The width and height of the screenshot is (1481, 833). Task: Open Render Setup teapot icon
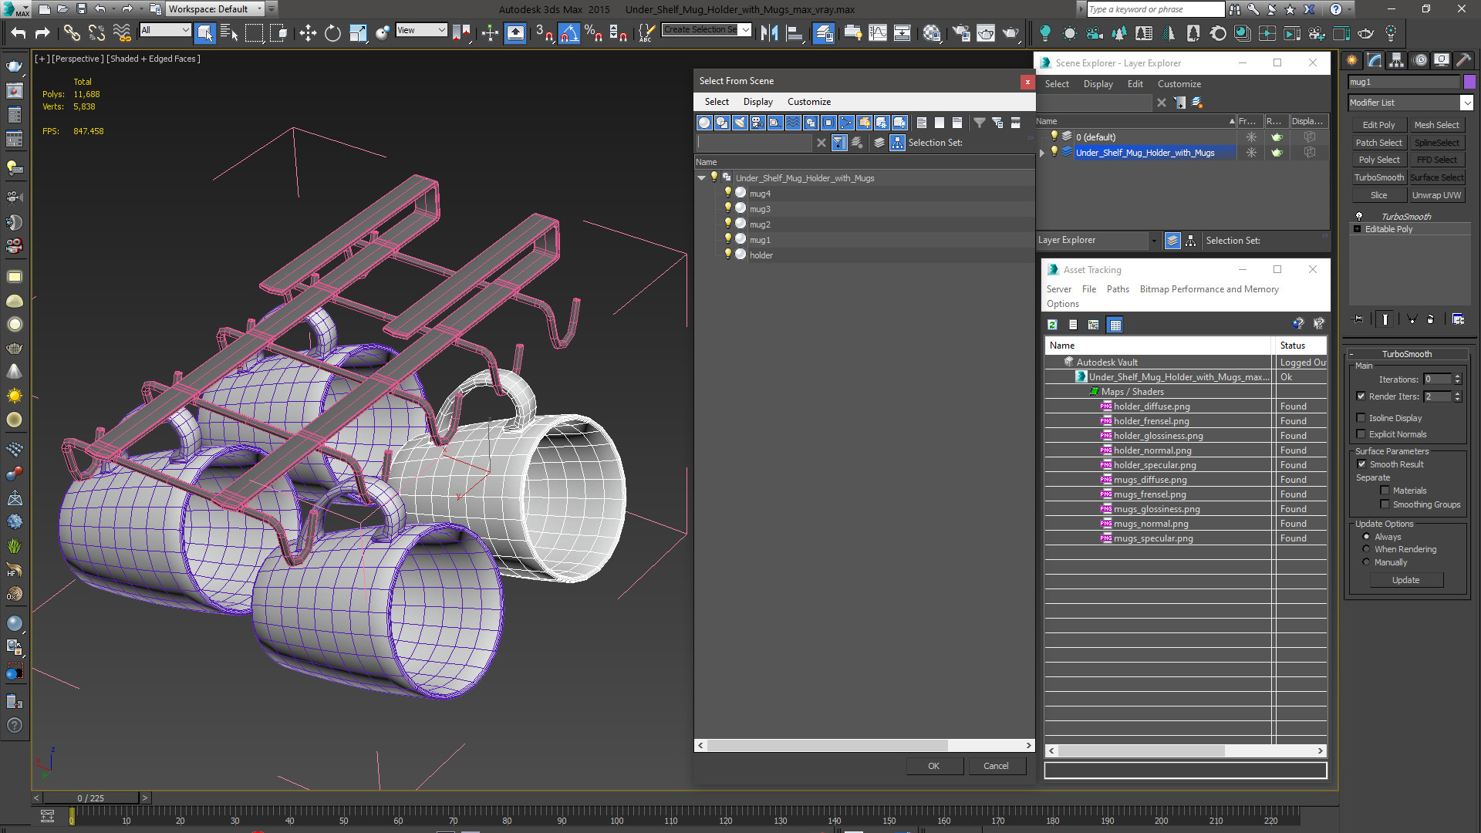(x=960, y=32)
